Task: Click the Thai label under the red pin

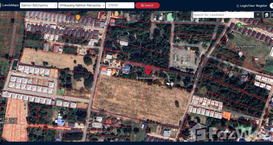Action: (x=147, y=78)
